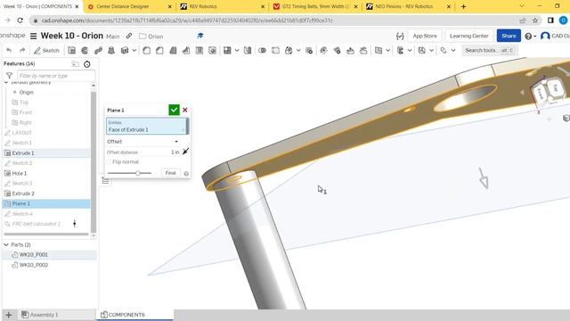Click the Filter by name or type field
This screenshot has width=570, height=321.
pos(56,76)
